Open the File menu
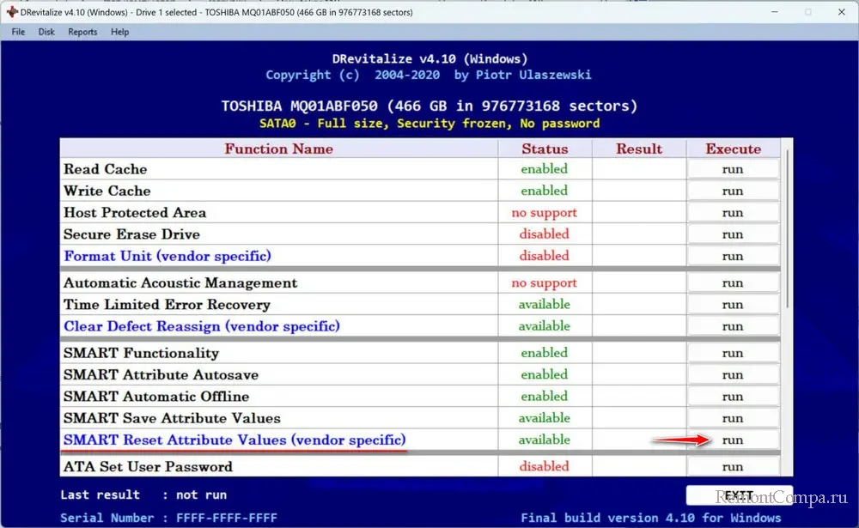 click(x=18, y=32)
